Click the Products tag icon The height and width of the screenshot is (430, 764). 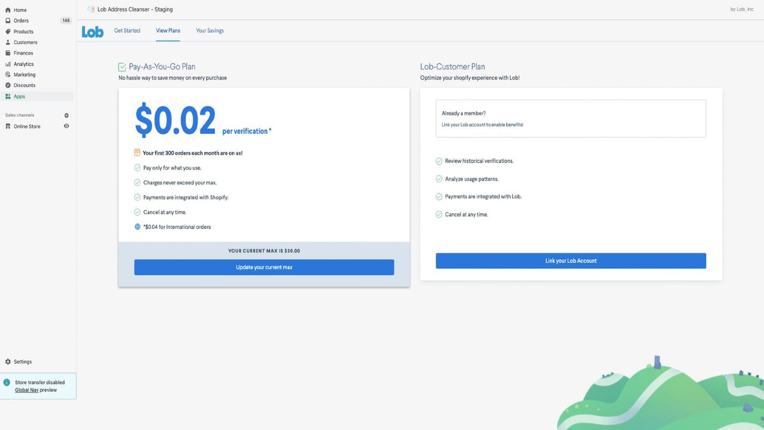[8, 32]
